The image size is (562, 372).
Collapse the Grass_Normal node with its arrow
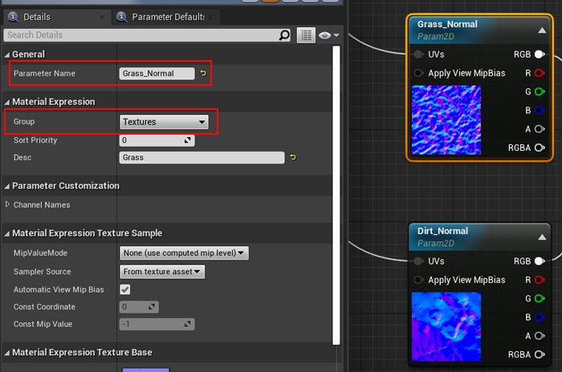click(x=542, y=30)
